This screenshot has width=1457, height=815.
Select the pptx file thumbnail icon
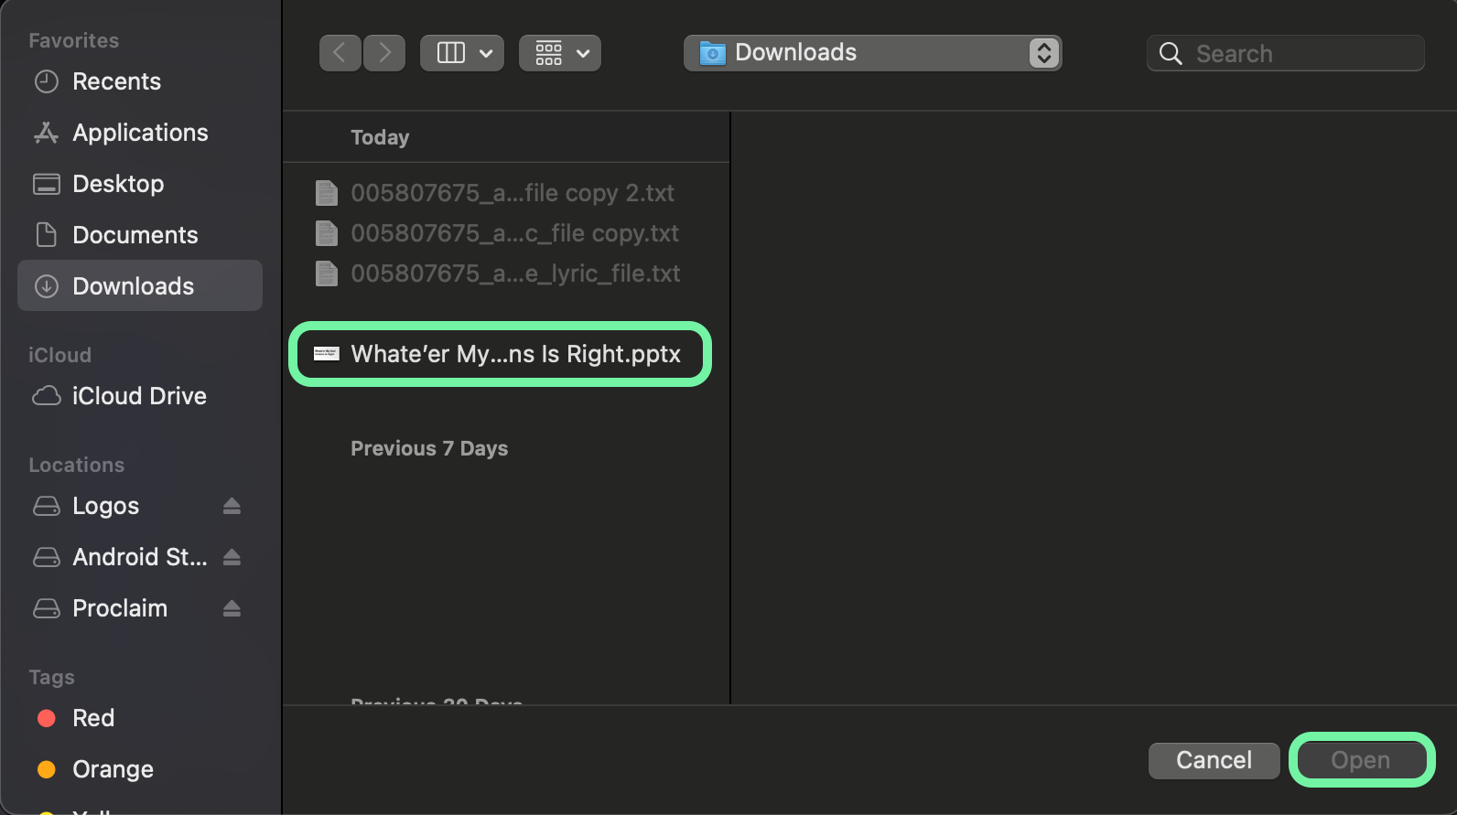tap(327, 354)
